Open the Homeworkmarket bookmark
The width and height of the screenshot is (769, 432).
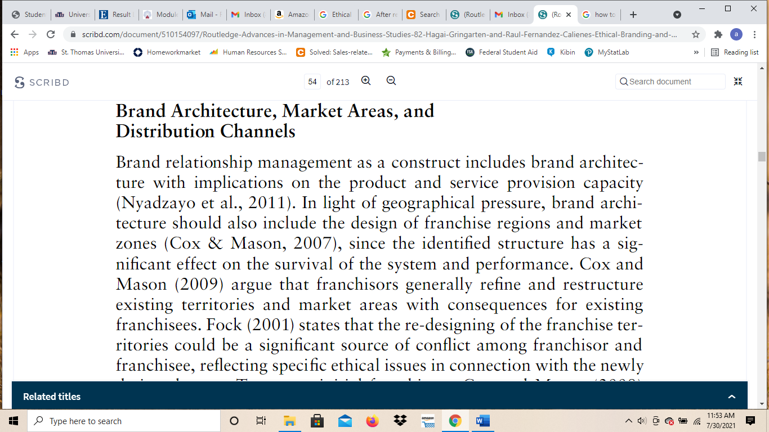167,52
